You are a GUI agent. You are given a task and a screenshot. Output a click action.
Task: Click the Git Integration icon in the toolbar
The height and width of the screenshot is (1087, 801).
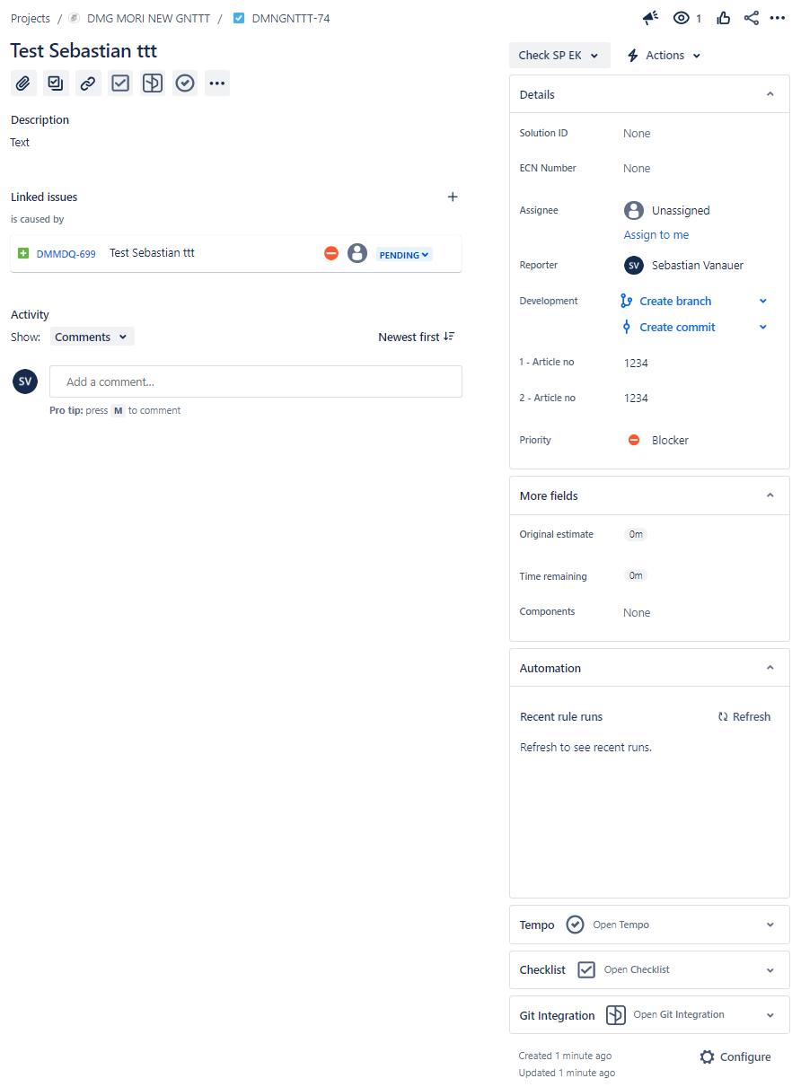pyautogui.click(x=152, y=83)
